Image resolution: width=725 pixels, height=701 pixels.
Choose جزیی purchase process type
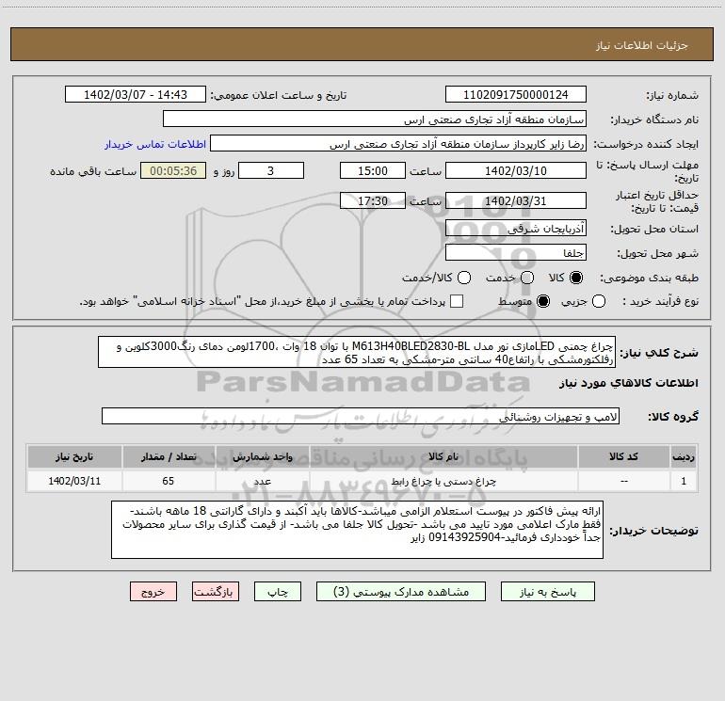tap(599, 302)
